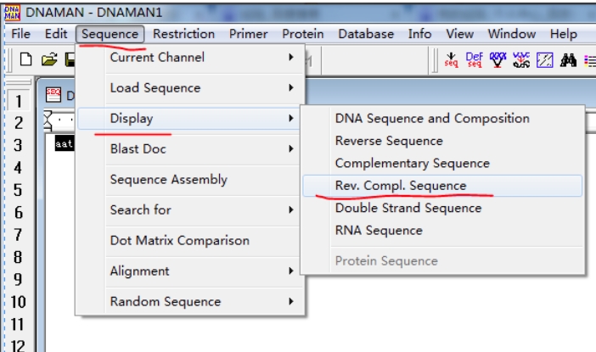The image size is (596, 352).
Task: Select Reverse Sequence
Action: (442, 141)
